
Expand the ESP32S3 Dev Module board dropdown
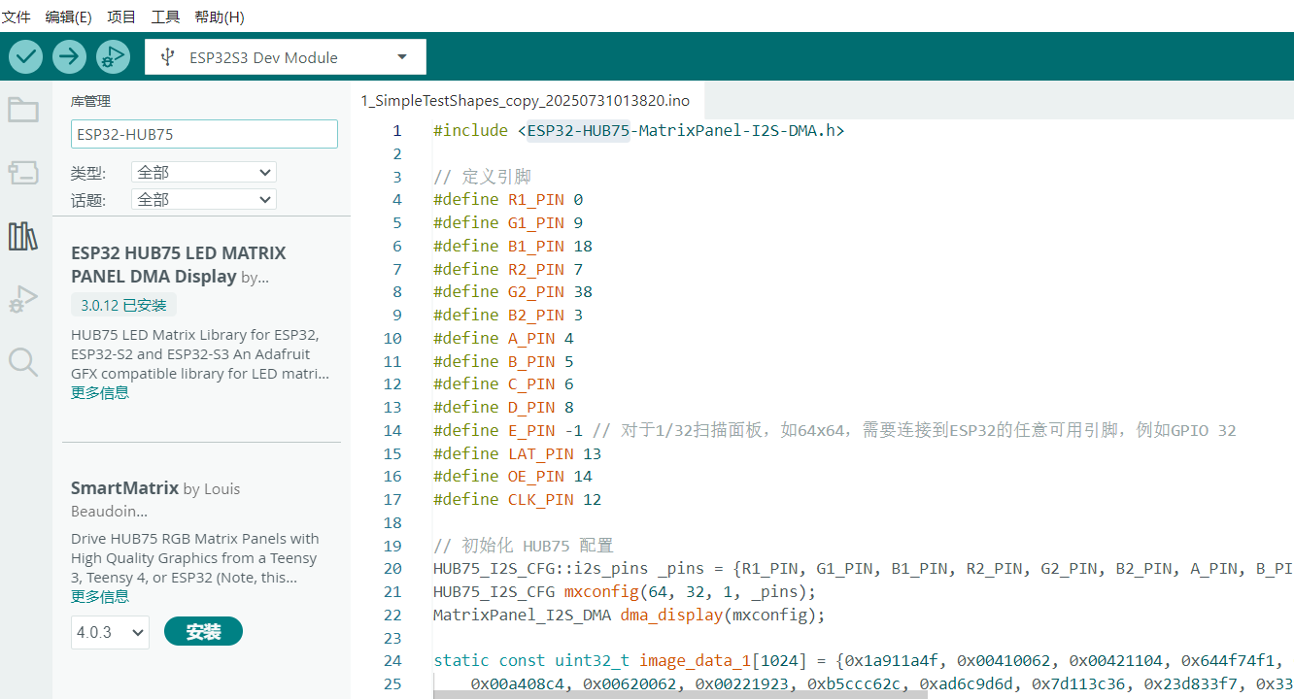[x=286, y=56]
